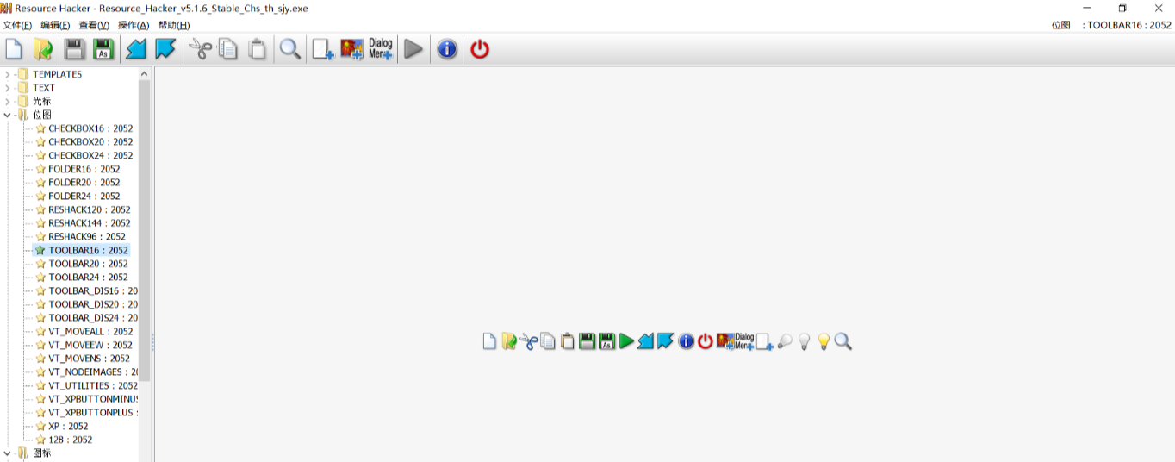Click the Paste clipboard toolbar icon
Viewport: 1175px width, 462px height.
click(x=257, y=49)
